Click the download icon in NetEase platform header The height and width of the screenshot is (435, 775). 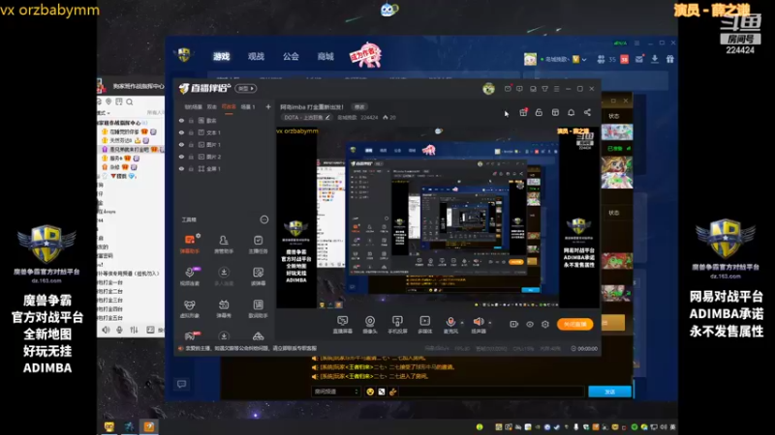pos(655,59)
